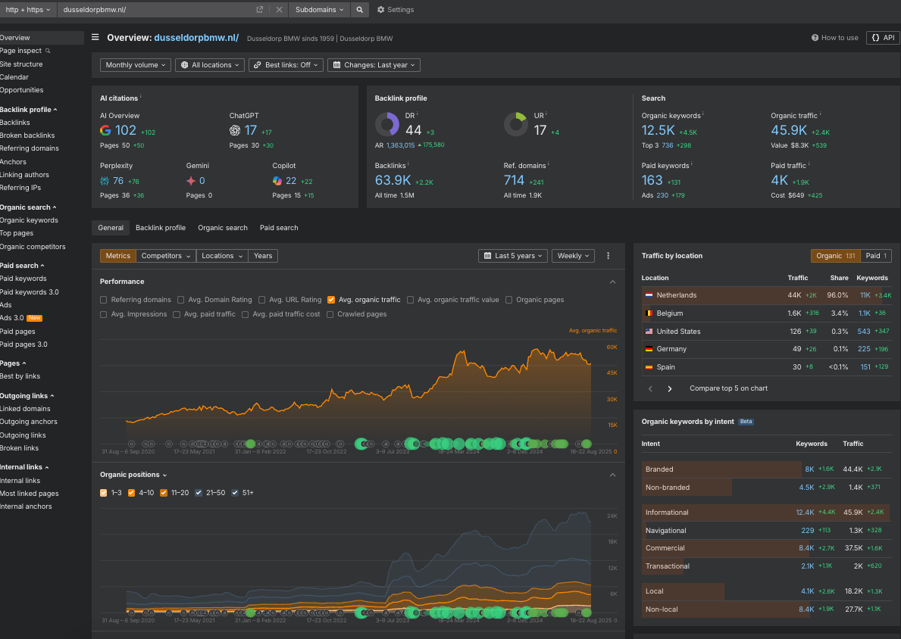
Task: Click the UR donut chart
Action: (516, 124)
